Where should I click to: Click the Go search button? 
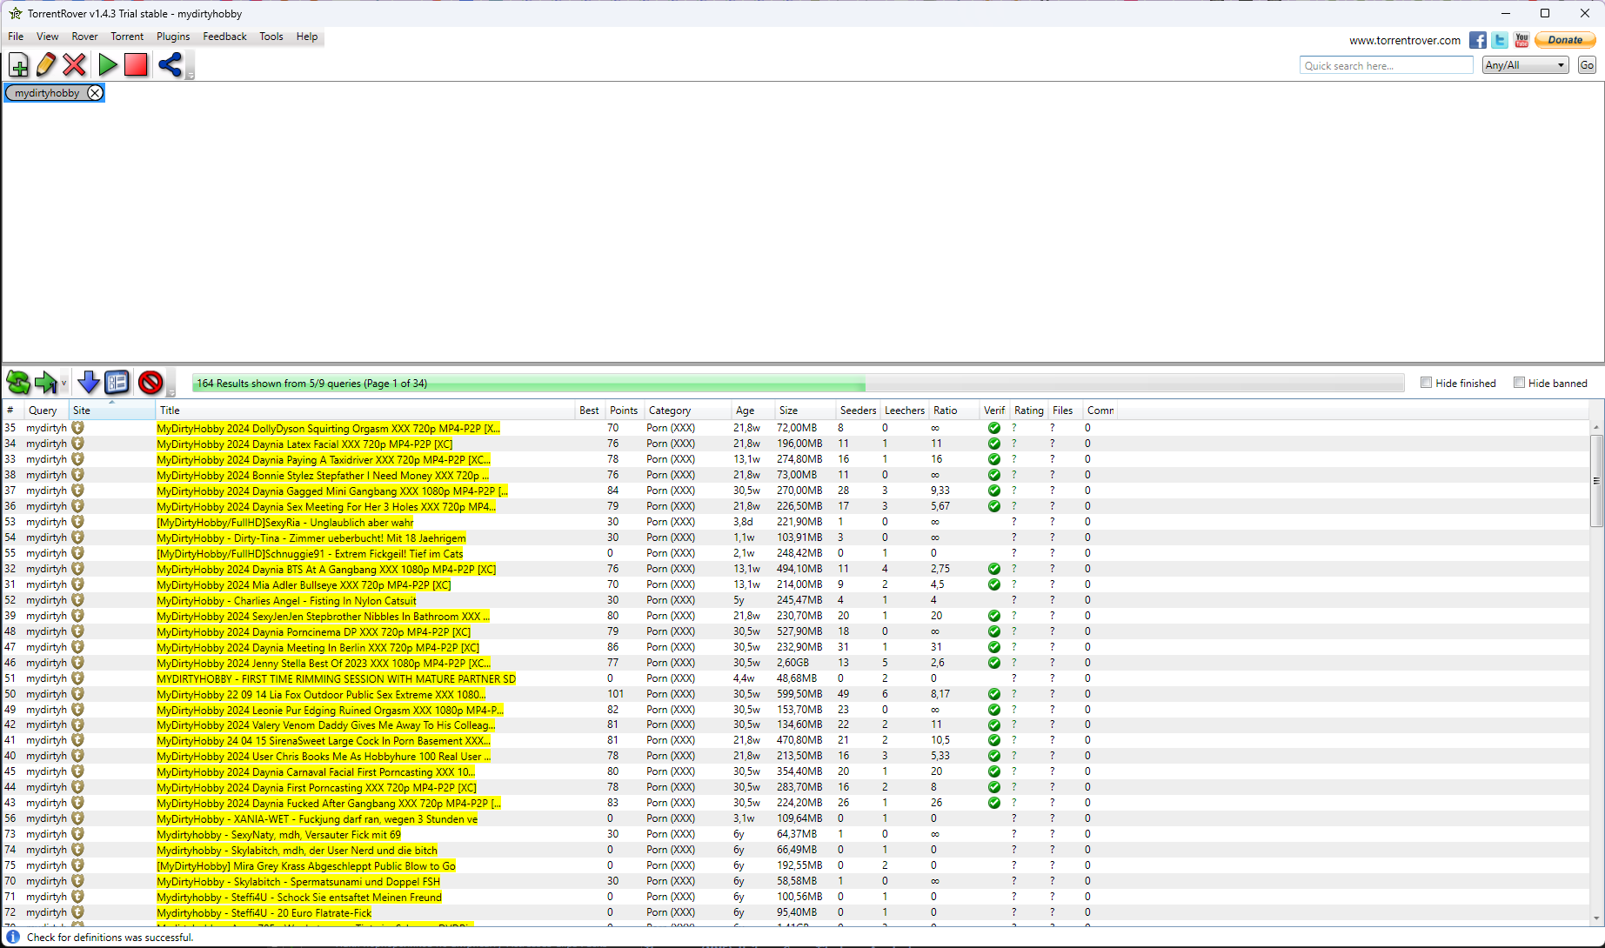click(x=1587, y=65)
